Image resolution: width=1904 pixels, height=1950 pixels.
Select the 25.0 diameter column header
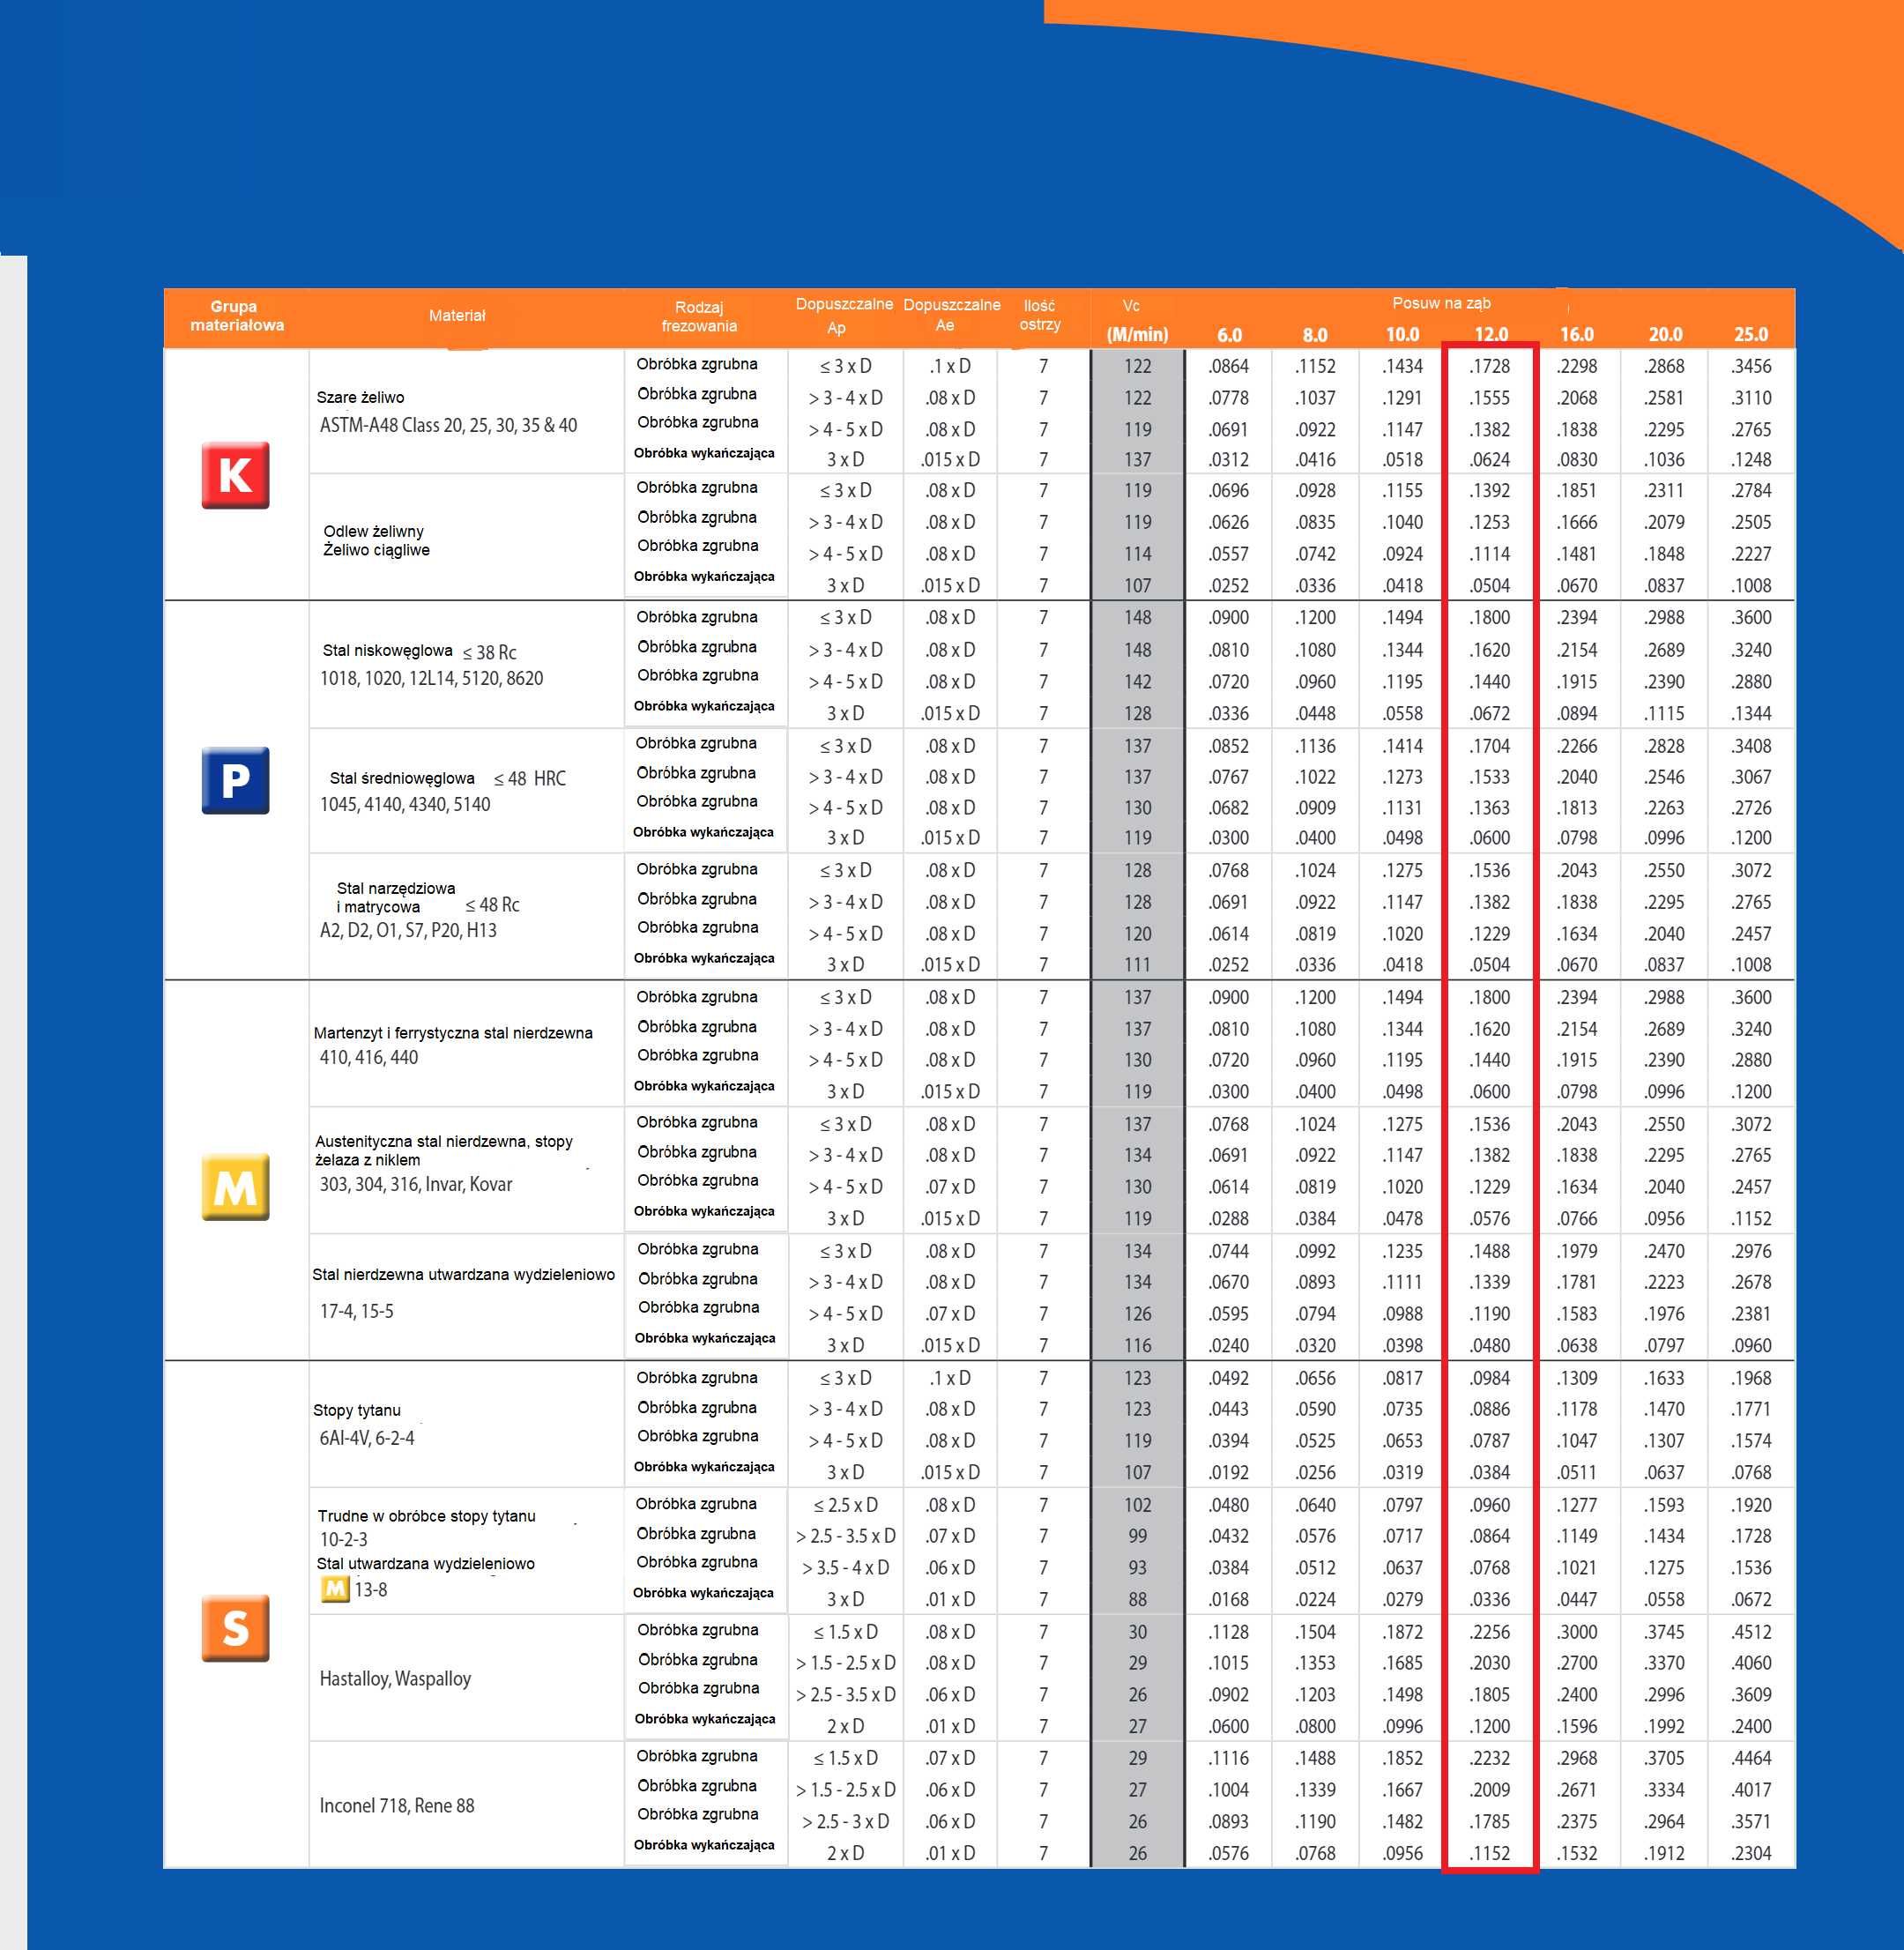[1751, 335]
